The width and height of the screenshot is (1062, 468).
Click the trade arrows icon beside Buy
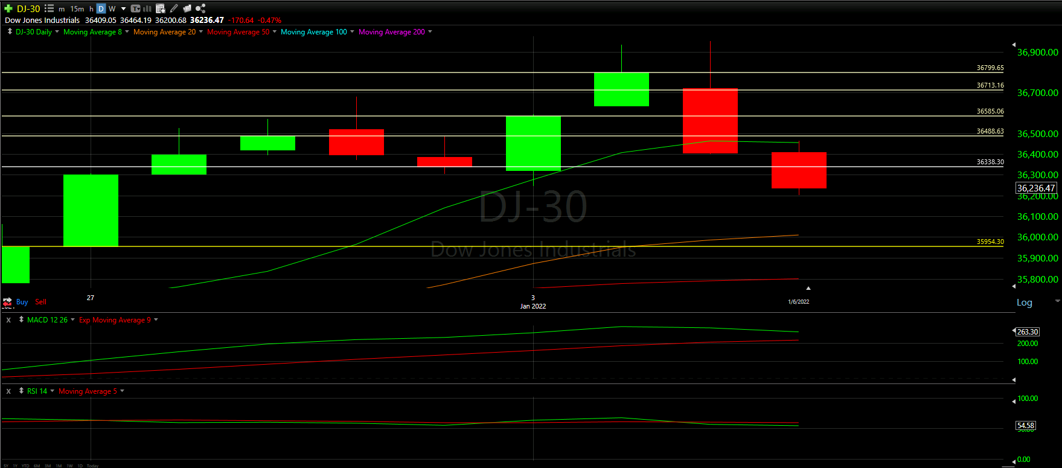click(7, 302)
